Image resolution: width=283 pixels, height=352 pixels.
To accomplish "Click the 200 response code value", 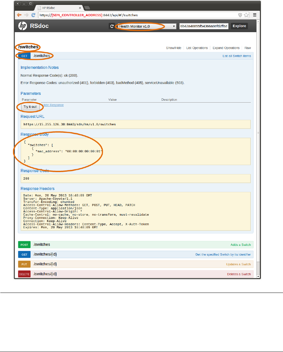I will 26,179.
